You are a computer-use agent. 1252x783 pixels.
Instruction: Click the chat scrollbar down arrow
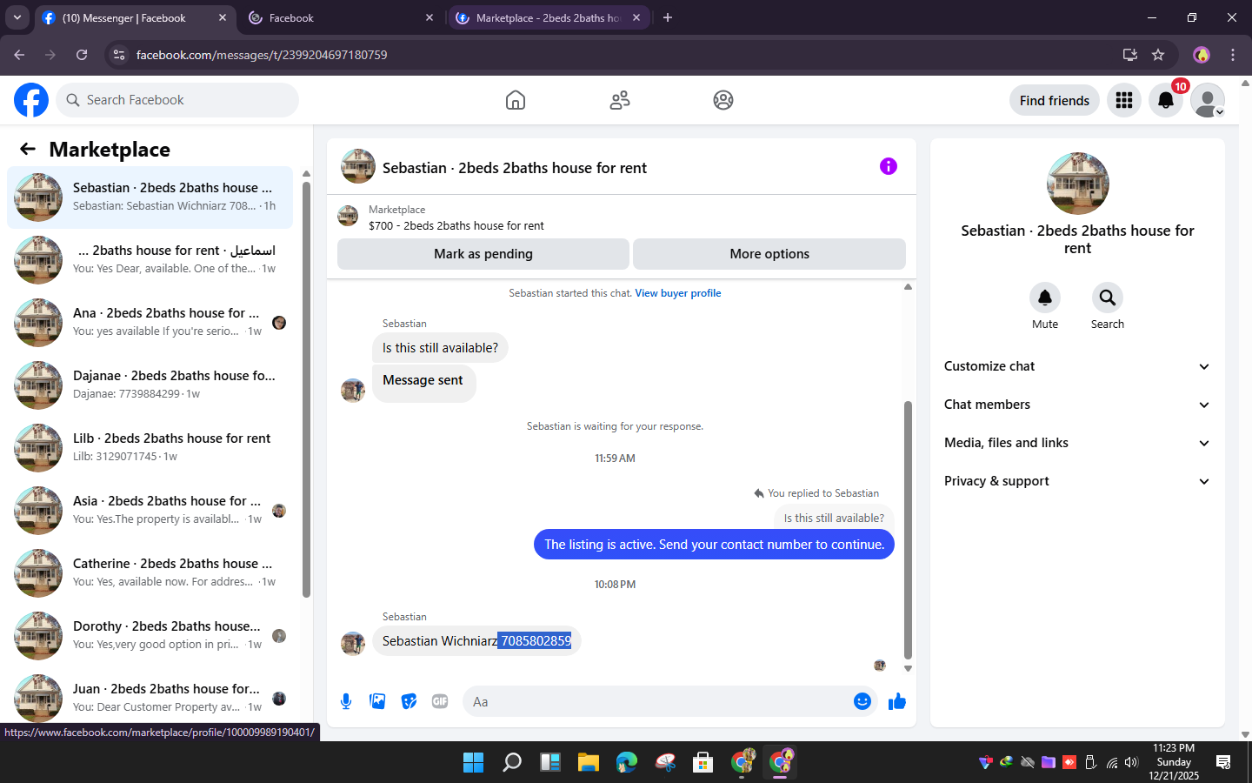908,668
